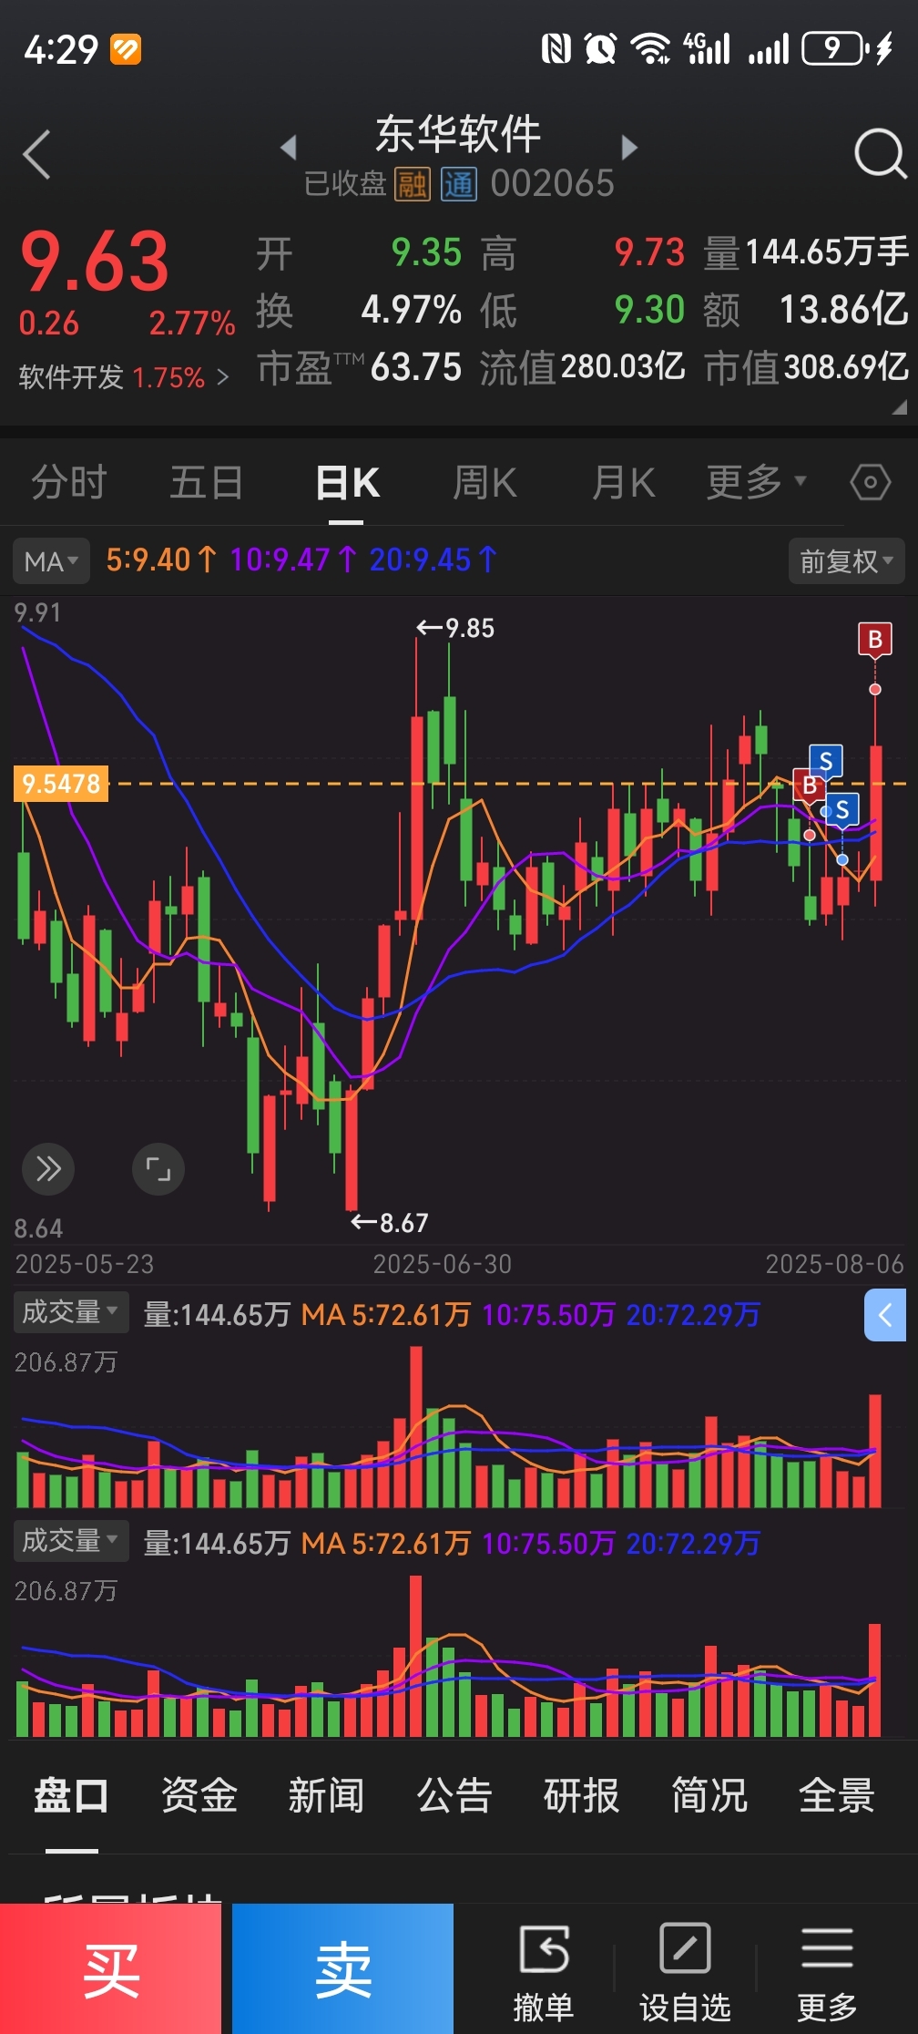Switch to next stock triangle arrow

coord(628,147)
